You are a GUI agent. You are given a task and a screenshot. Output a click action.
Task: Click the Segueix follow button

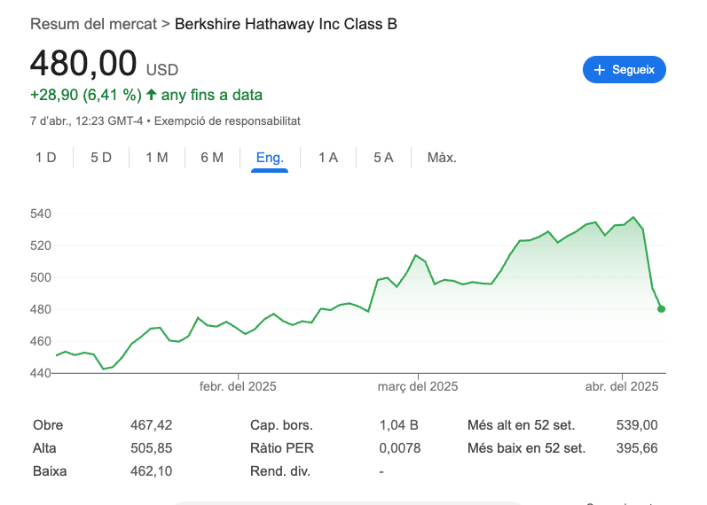click(x=624, y=69)
